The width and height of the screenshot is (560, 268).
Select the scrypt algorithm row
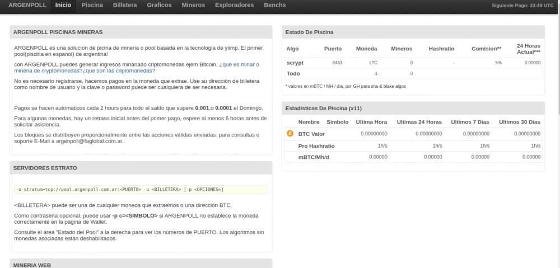pyautogui.click(x=295, y=63)
